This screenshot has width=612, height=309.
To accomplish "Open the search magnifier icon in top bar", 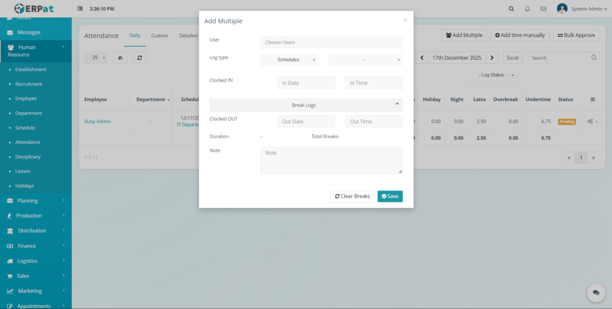I will pyautogui.click(x=512, y=8).
